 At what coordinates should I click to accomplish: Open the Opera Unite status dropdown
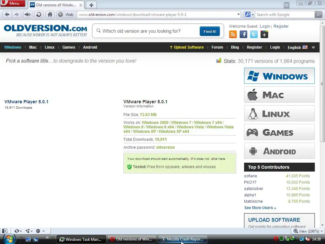tap(29, 231)
